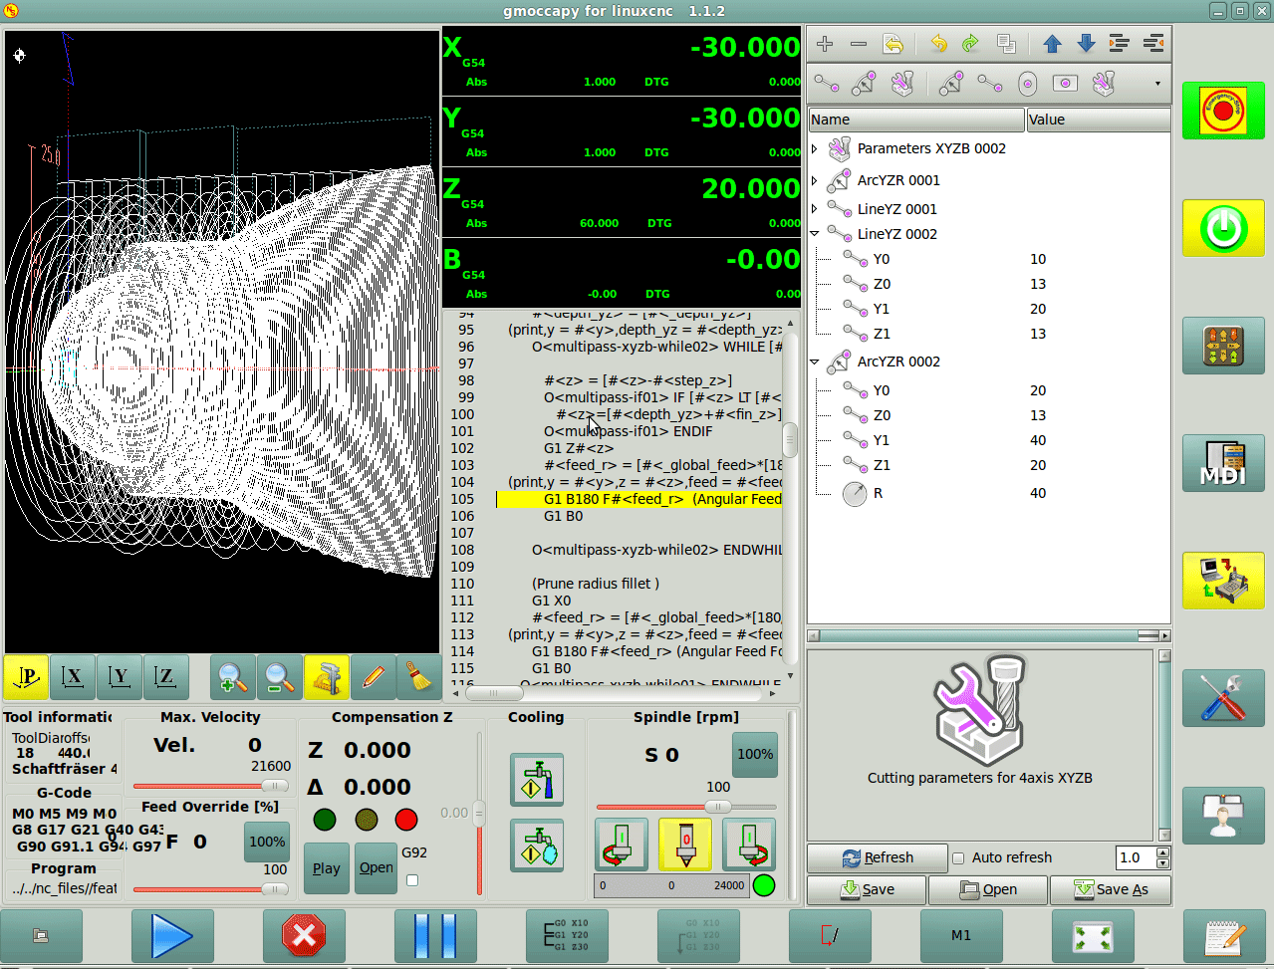
Task: Move selected feature down with blue arrow
Action: (1086, 44)
